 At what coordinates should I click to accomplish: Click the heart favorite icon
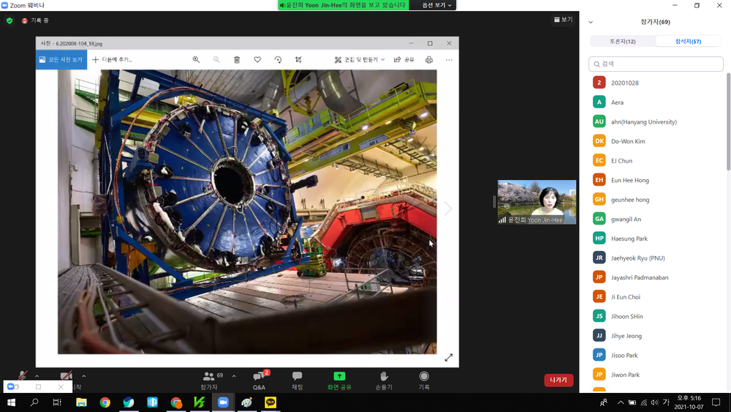(x=257, y=60)
